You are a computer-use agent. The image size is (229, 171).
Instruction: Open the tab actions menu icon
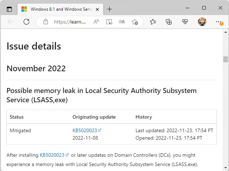click(9, 9)
